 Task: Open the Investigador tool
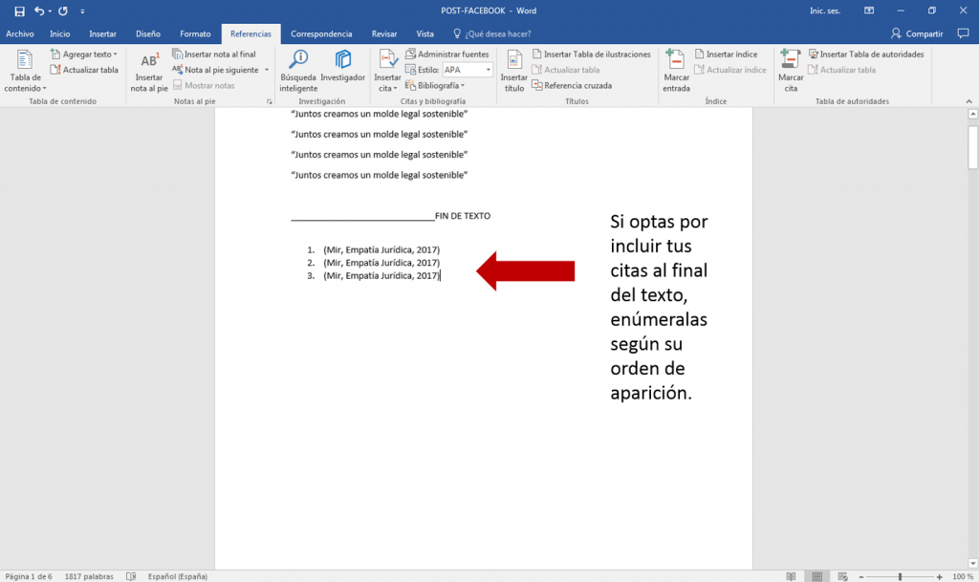(343, 66)
